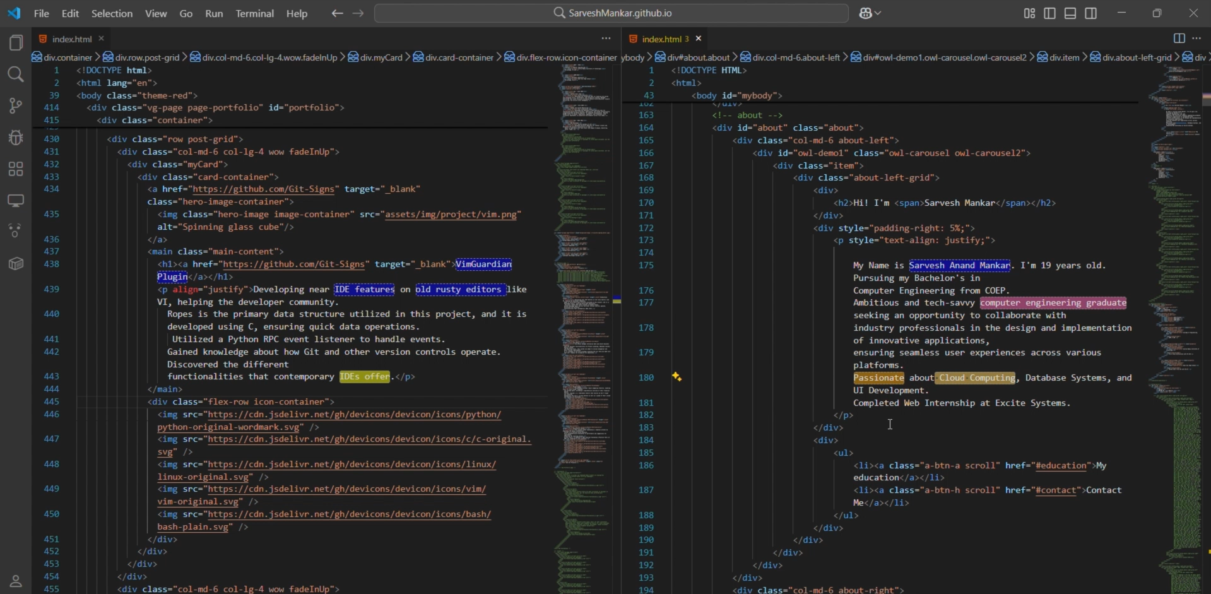Click the #contact href link

tap(1056, 490)
